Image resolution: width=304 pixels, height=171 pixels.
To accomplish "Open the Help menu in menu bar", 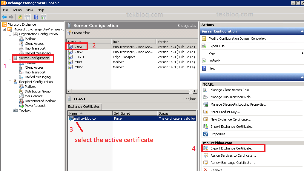I will [x=41, y=10].
